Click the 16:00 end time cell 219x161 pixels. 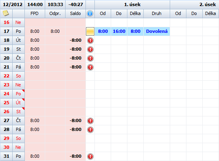click(x=119, y=31)
